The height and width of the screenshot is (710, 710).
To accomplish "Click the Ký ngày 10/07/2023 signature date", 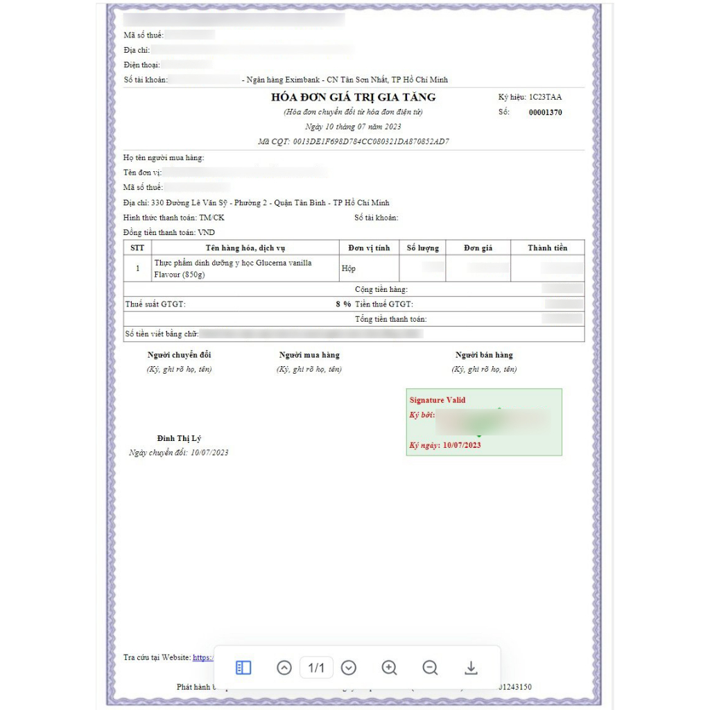I will [x=445, y=445].
